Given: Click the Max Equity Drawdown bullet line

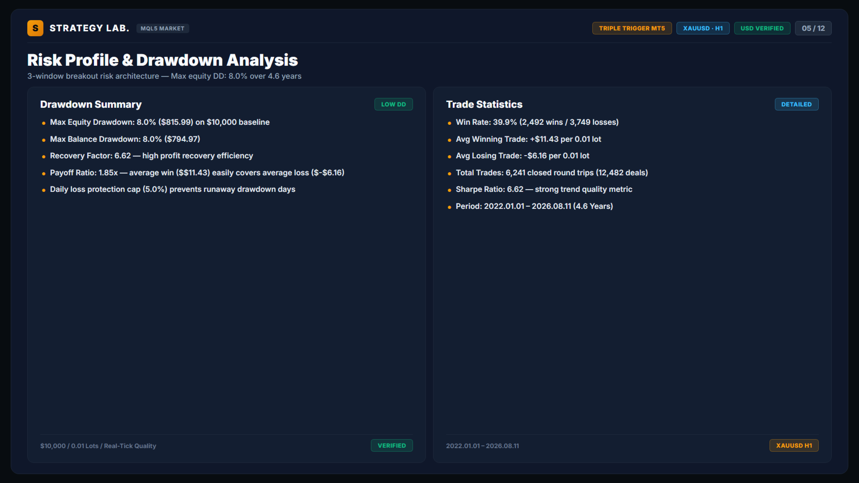Looking at the screenshot, I should (160, 122).
